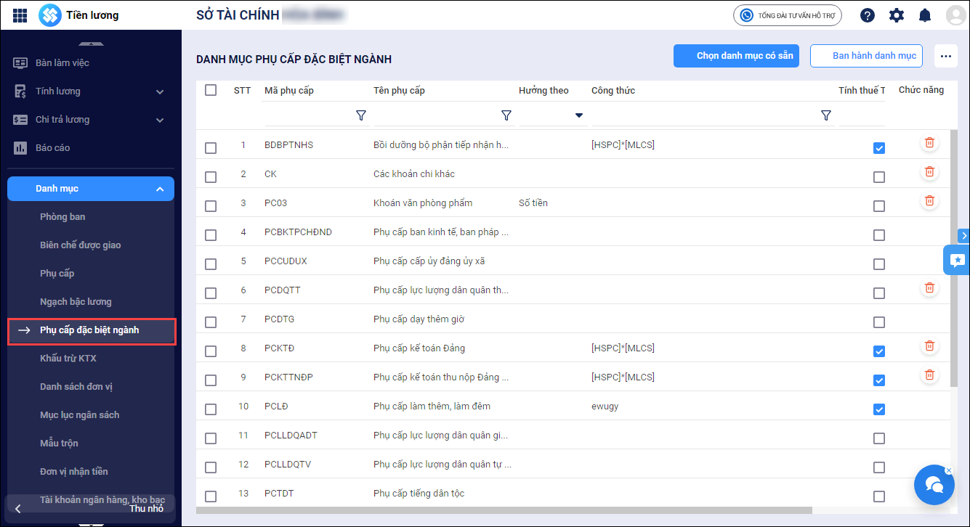This screenshot has width=970, height=527.
Task: Check Tính thuế for PCTDT row
Action: [x=879, y=497]
